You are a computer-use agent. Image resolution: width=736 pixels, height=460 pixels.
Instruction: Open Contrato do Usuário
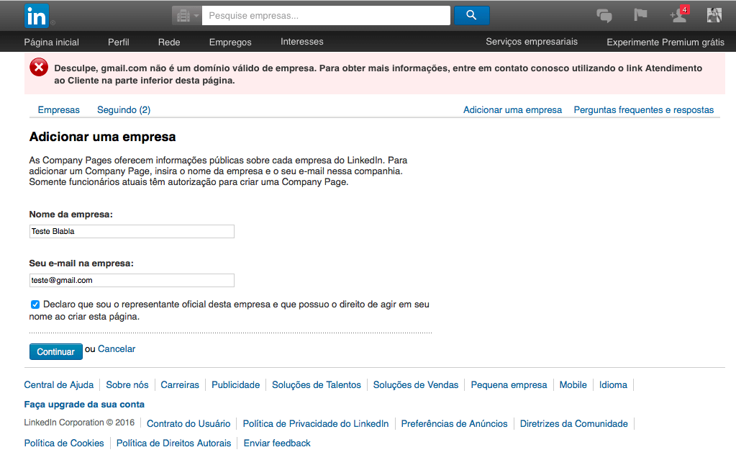click(x=188, y=424)
